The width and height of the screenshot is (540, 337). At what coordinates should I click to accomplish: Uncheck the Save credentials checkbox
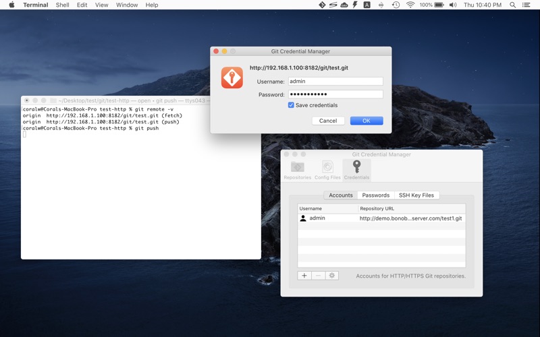pyautogui.click(x=291, y=105)
